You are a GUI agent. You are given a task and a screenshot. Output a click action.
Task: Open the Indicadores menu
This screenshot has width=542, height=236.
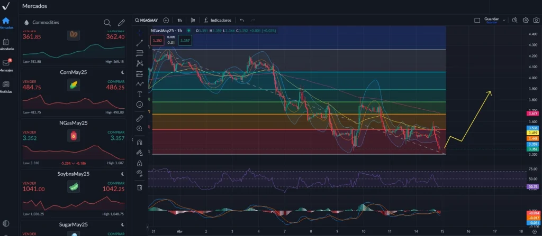point(218,21)
